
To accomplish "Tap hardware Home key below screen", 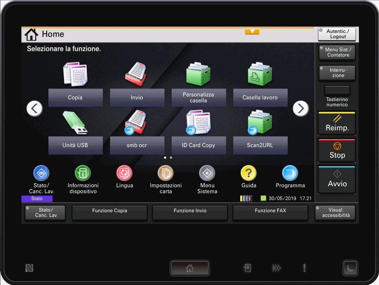I will point(190,268).
